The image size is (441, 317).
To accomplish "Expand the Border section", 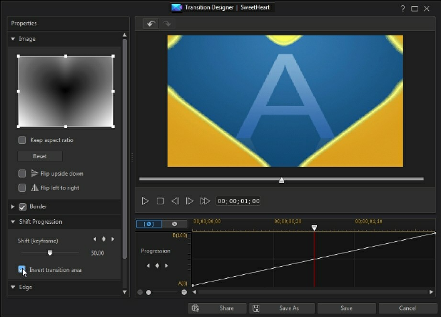I will [13, 206].
